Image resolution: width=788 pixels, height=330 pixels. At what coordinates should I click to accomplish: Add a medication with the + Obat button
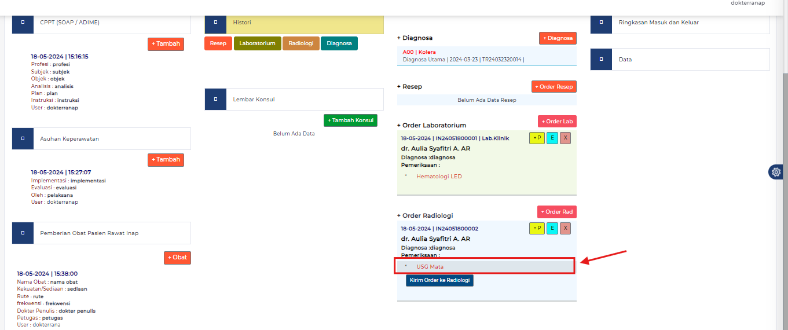177,258
